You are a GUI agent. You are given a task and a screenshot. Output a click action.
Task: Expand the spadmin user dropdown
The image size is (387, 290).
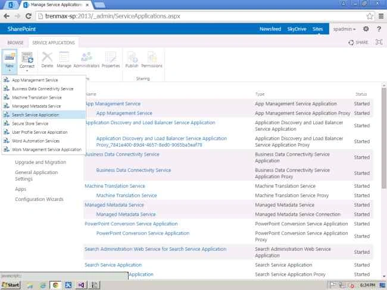coord(344,29)
